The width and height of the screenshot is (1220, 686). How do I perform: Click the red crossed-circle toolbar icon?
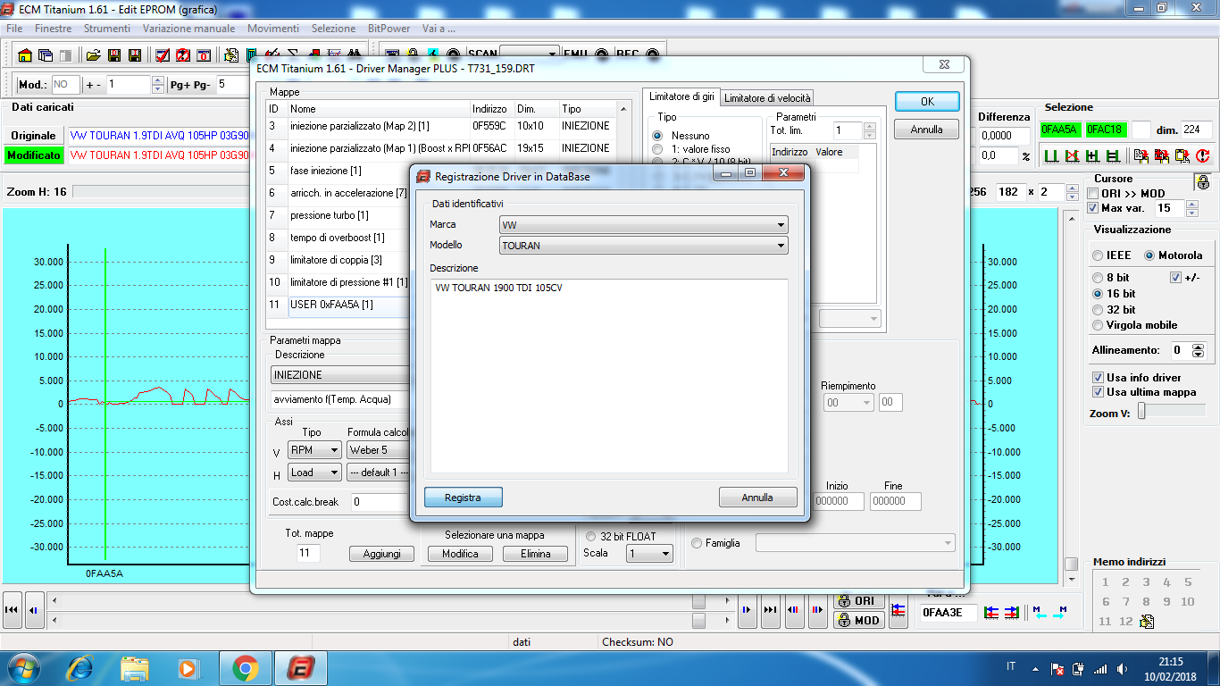183,55
